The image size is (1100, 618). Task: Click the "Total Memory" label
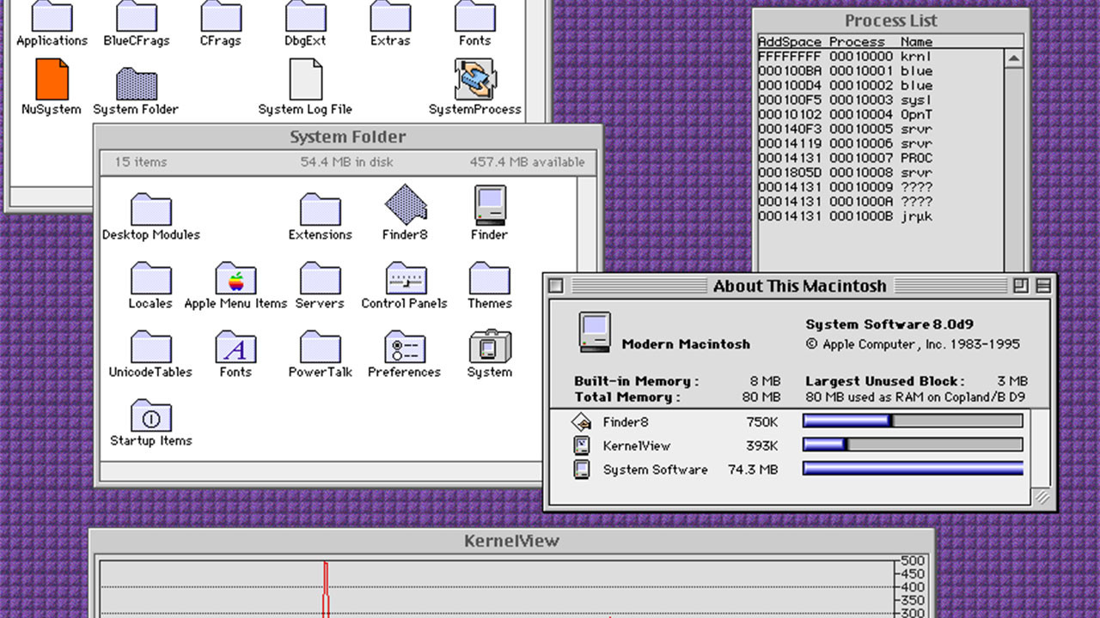(x=627, y=397)
